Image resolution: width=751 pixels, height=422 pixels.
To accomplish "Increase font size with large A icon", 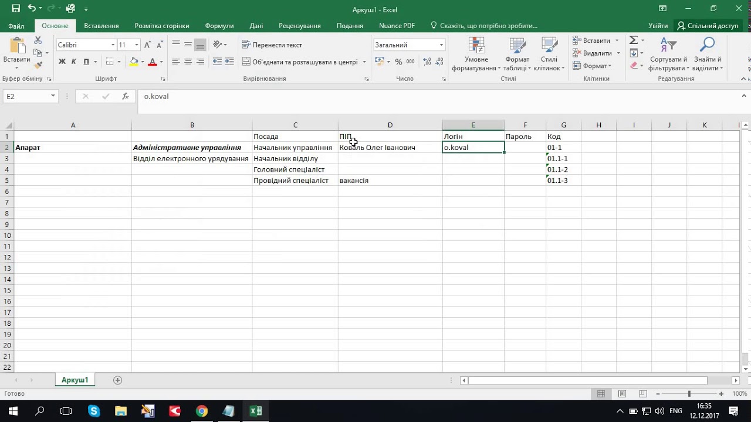I will 148,45.
